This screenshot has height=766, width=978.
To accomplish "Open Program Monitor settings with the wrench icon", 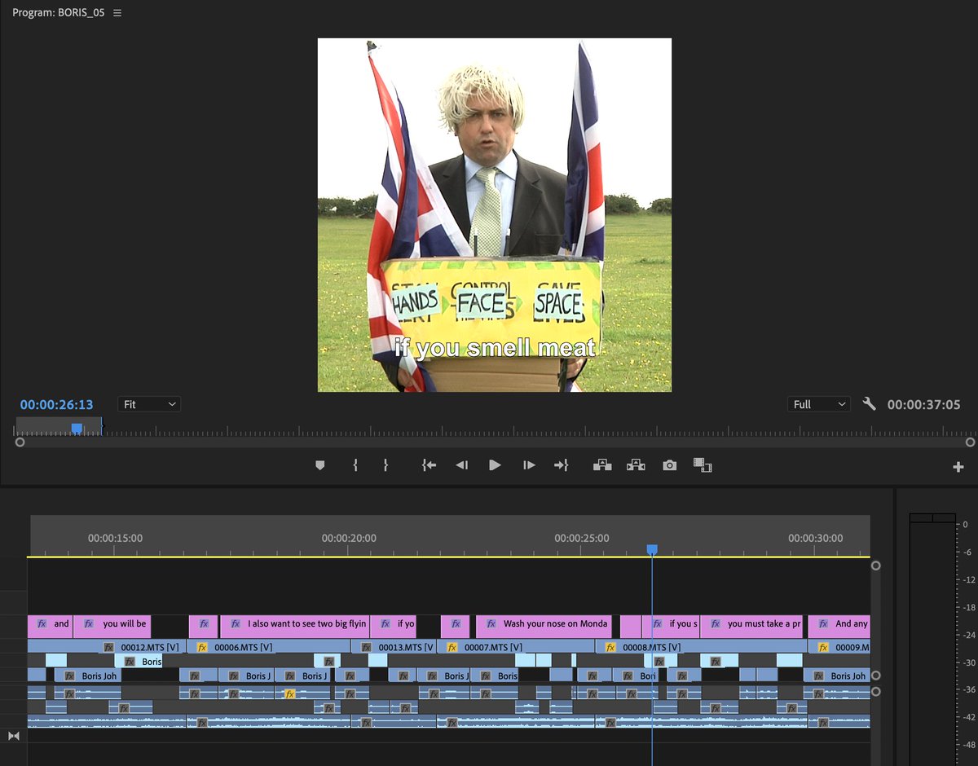I will (869, 404).
